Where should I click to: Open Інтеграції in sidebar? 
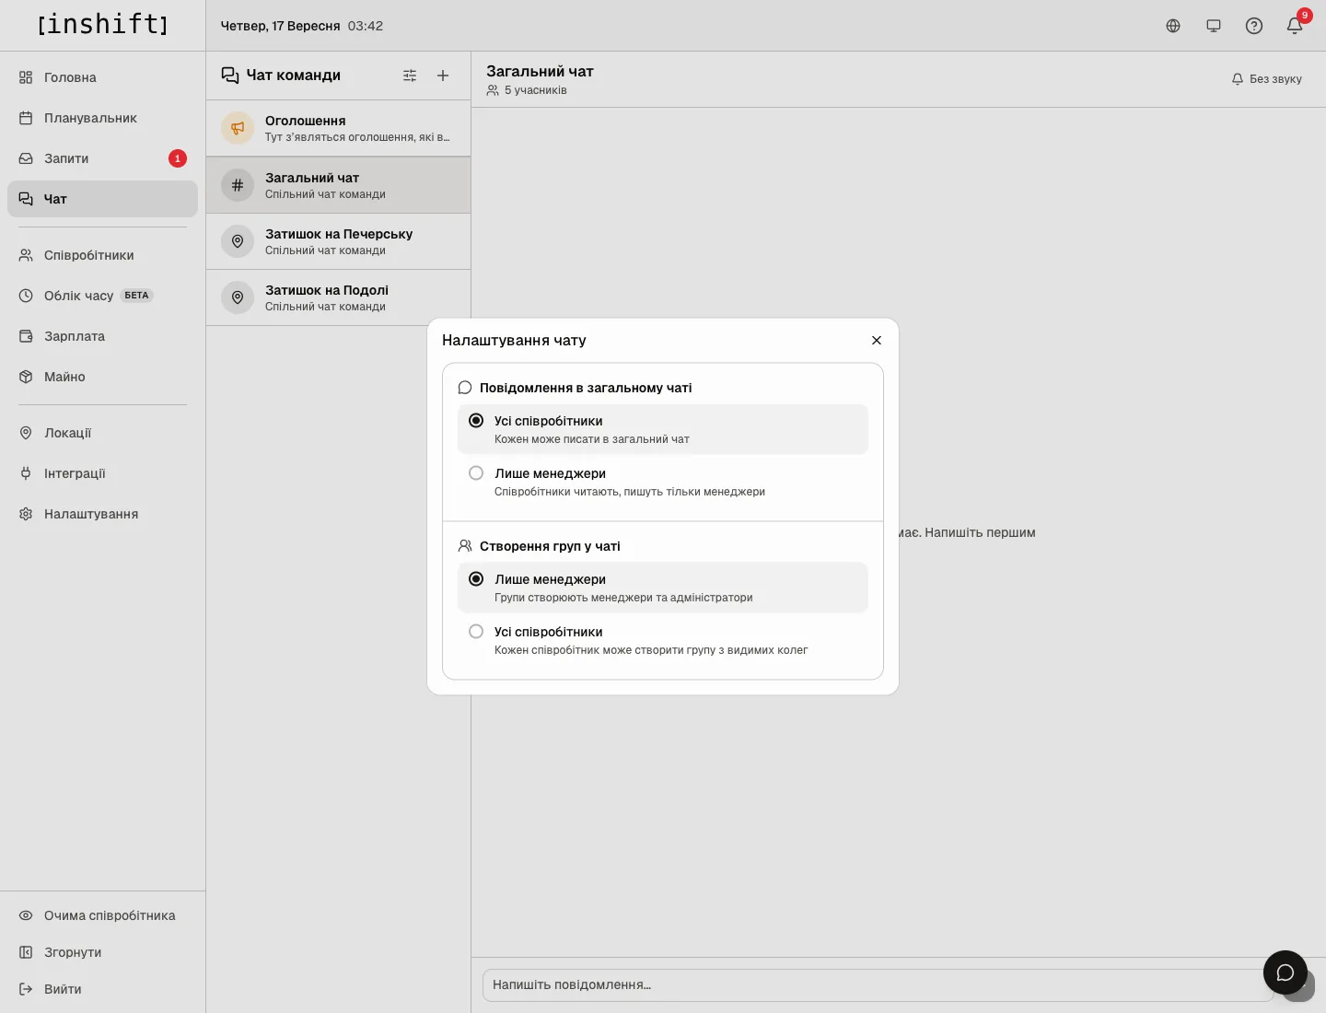click(102, 473)
